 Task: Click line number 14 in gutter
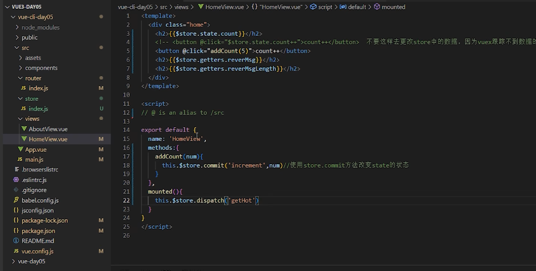pyautogui.click(x=126, y=130)
